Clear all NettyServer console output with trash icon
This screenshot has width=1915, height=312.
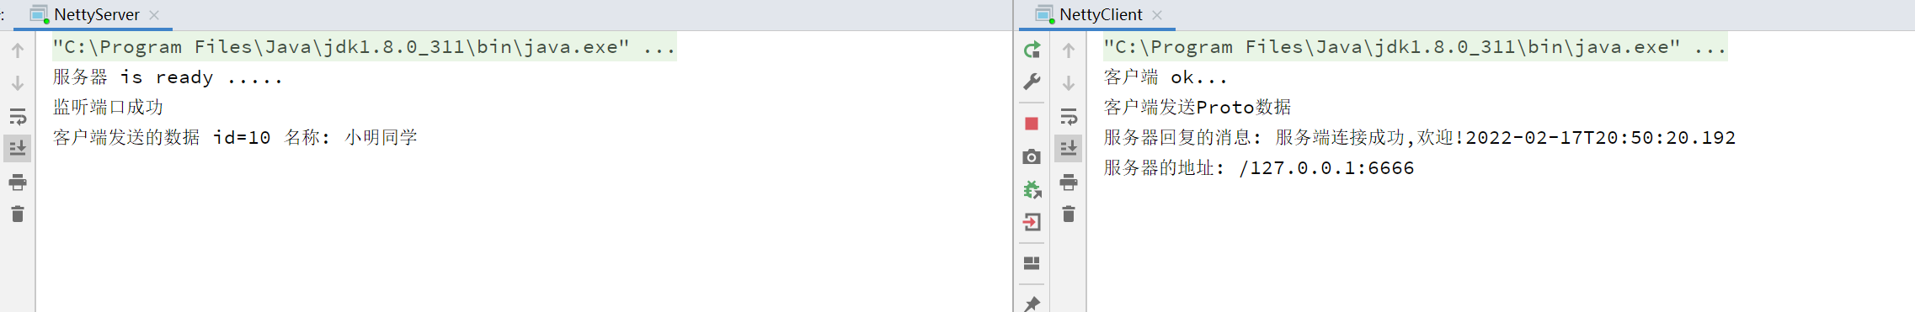click(x=18, y=214)
